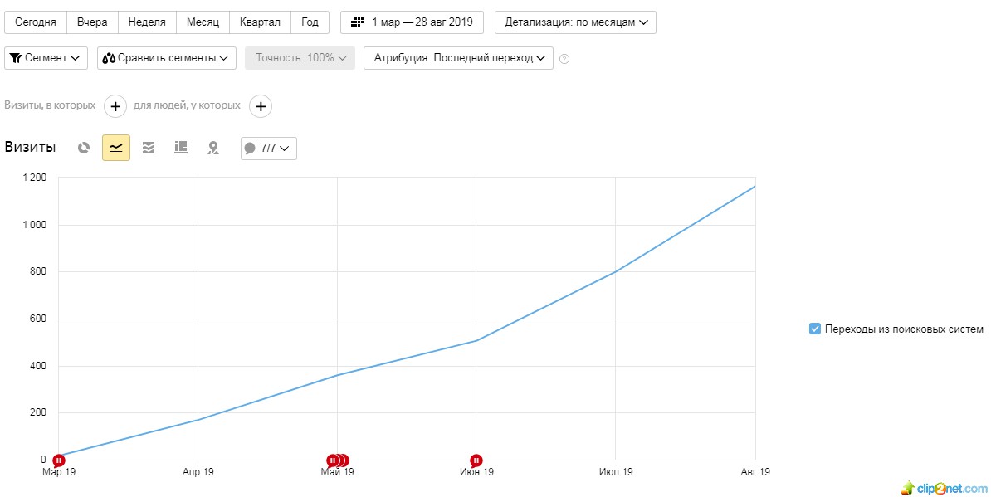Add people condition with plus icon
991x497 pixels.
[x=261, y=107]
